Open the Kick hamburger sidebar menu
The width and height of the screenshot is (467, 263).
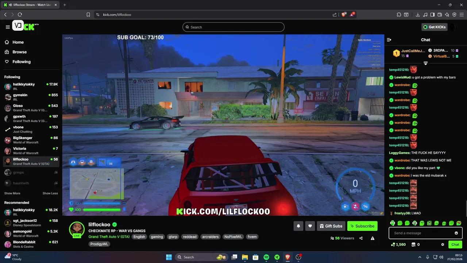click(8, 27)
